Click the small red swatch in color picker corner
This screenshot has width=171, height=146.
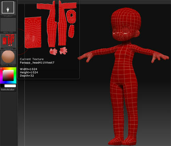coord(1,69)
